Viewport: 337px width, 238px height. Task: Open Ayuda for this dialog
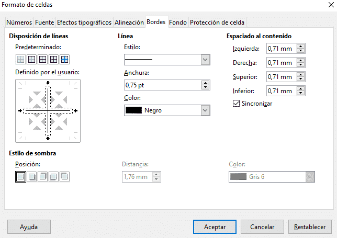pos(29,227)
